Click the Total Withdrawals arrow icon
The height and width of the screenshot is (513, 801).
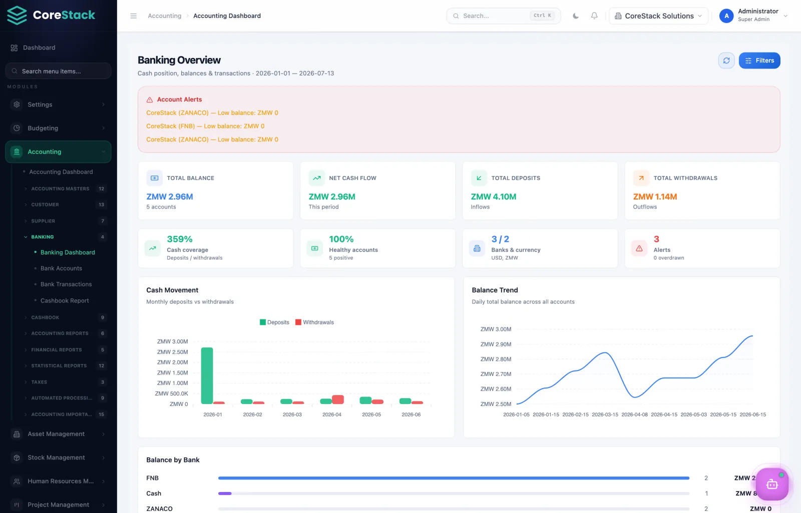coord(641,178)
